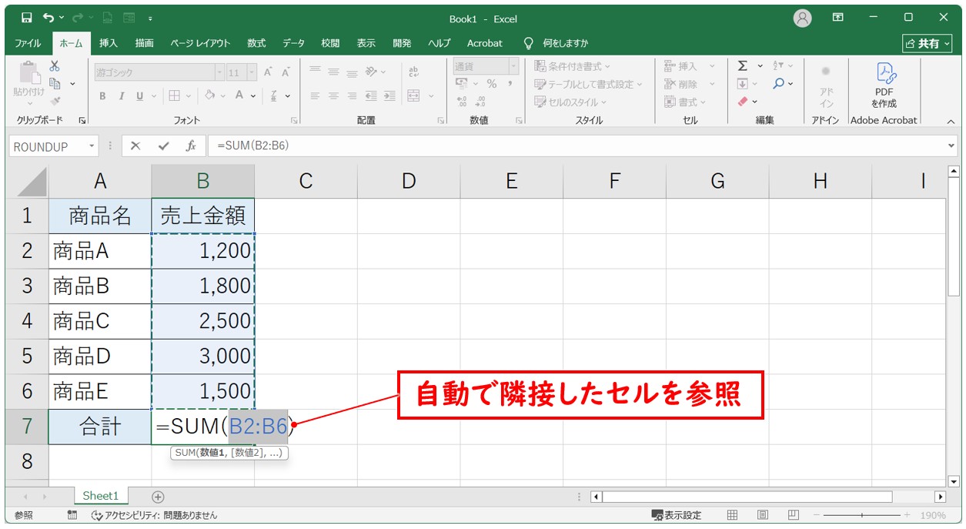This screenshot has width=966, height=529.
Task: Switch to the 数式 ribbon tab
Action: pos(256,43)
